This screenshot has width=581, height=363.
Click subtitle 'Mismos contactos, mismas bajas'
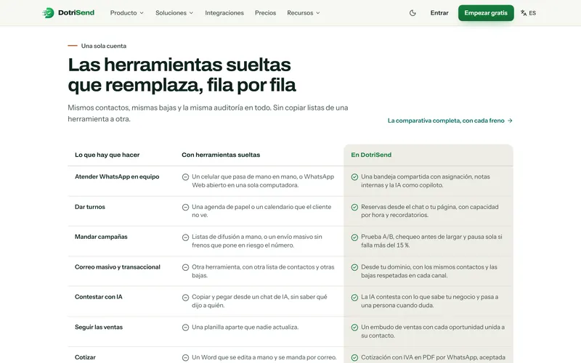pyautogui.click(x=208, y=113)
